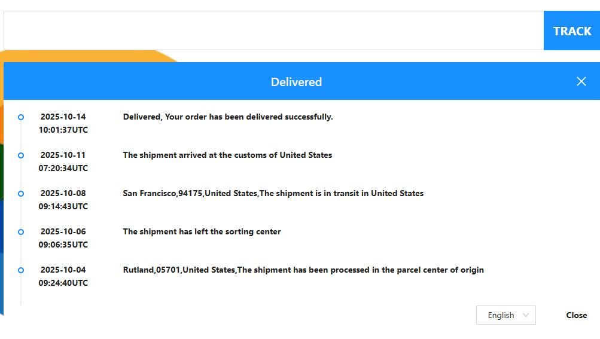Close the Delivered panel with the X icon
Image resolution: width=600 pixels, height=339 pixels.
tap(581, 81)
